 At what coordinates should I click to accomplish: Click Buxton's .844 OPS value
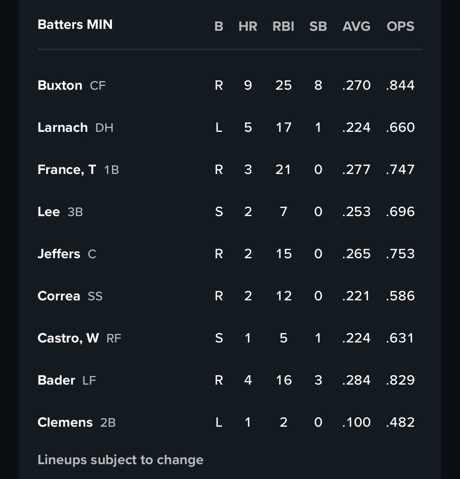(x=400, y=85)
